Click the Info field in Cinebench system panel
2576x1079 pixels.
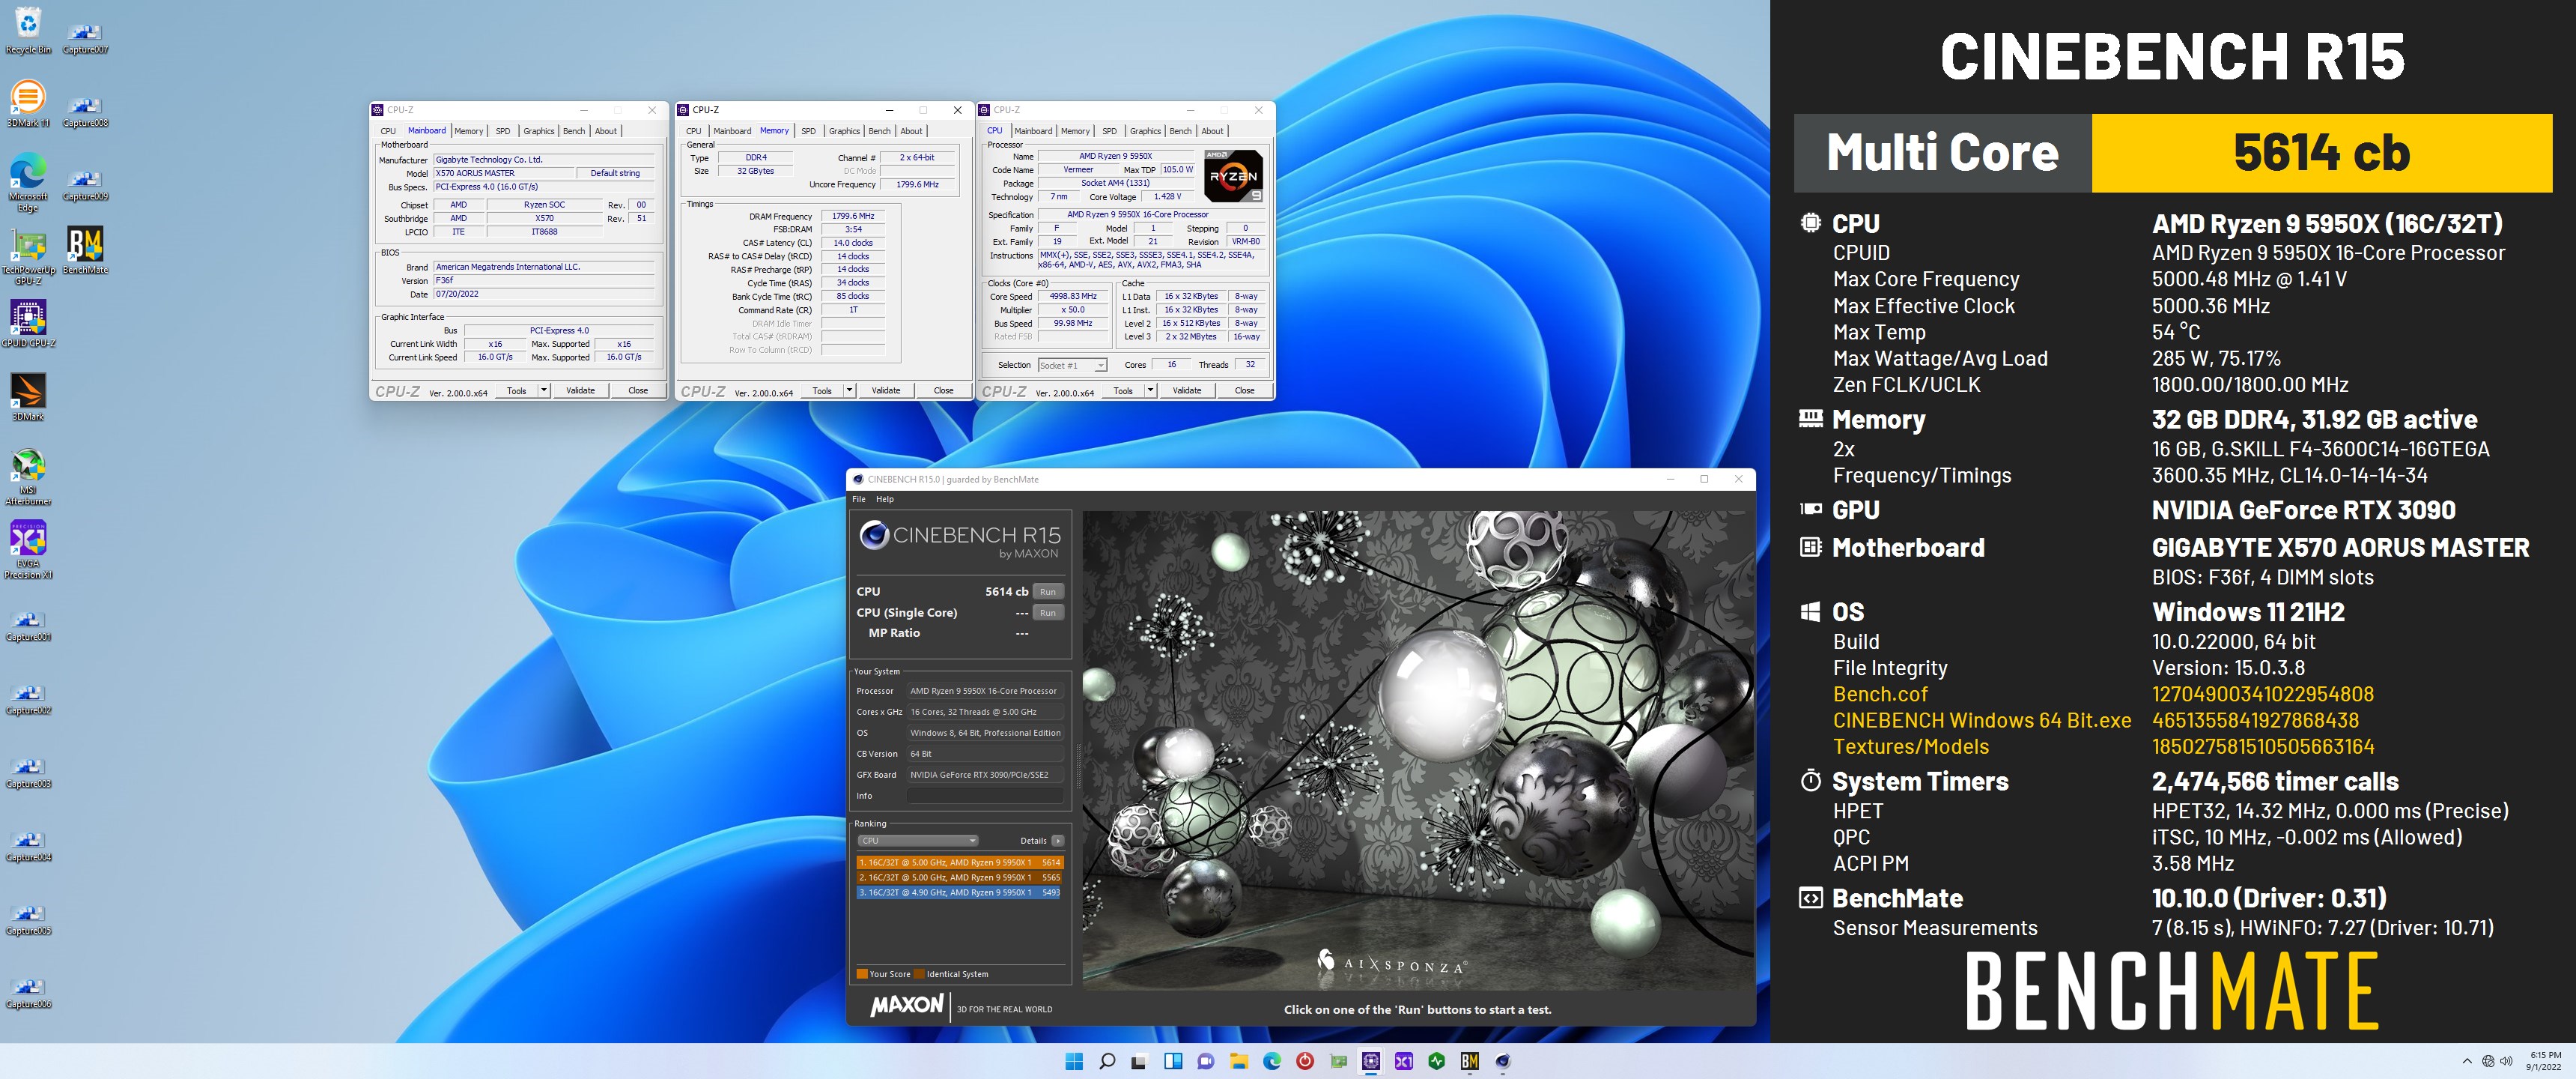pos(984,796)
